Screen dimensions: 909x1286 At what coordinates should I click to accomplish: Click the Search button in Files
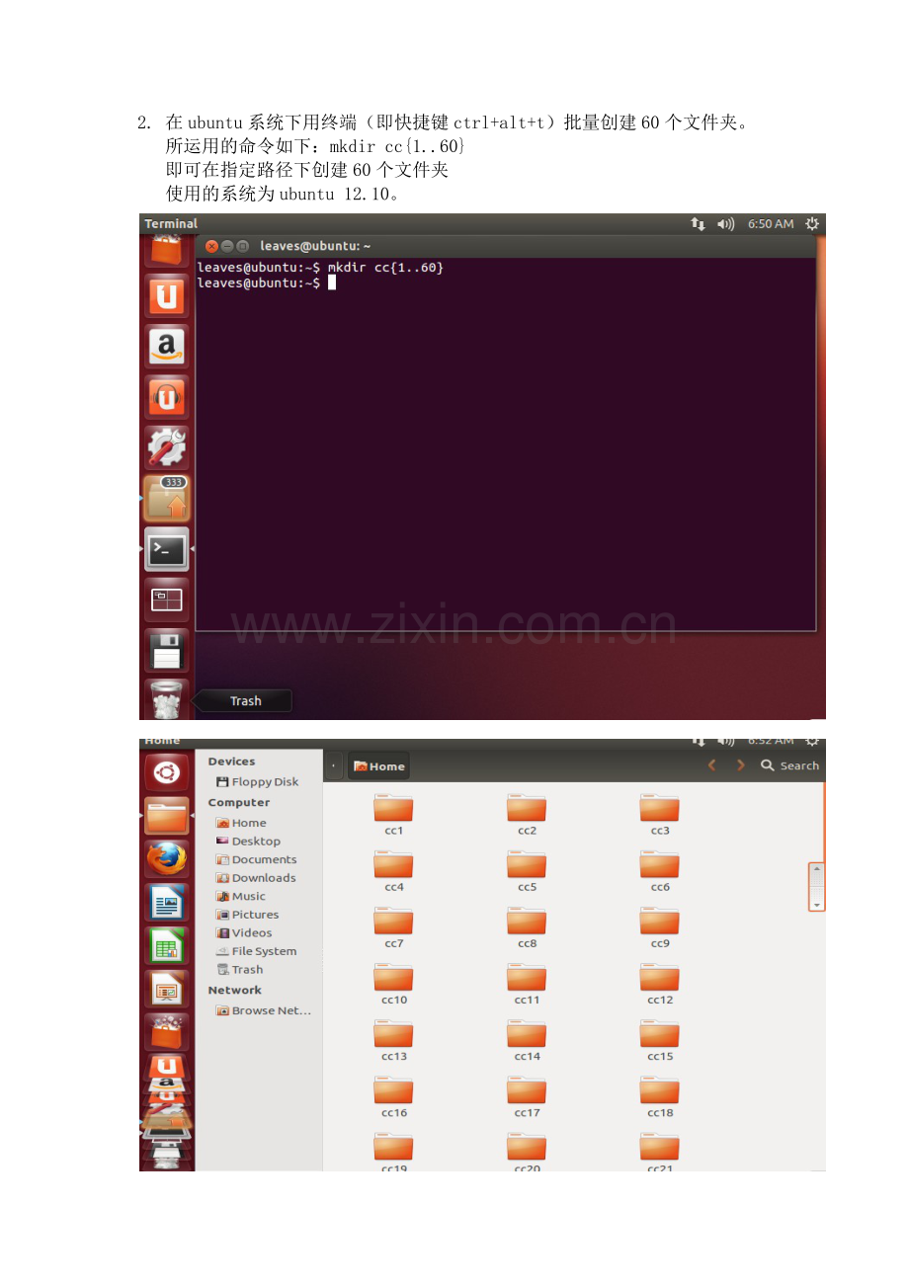[x=789, y=765]
